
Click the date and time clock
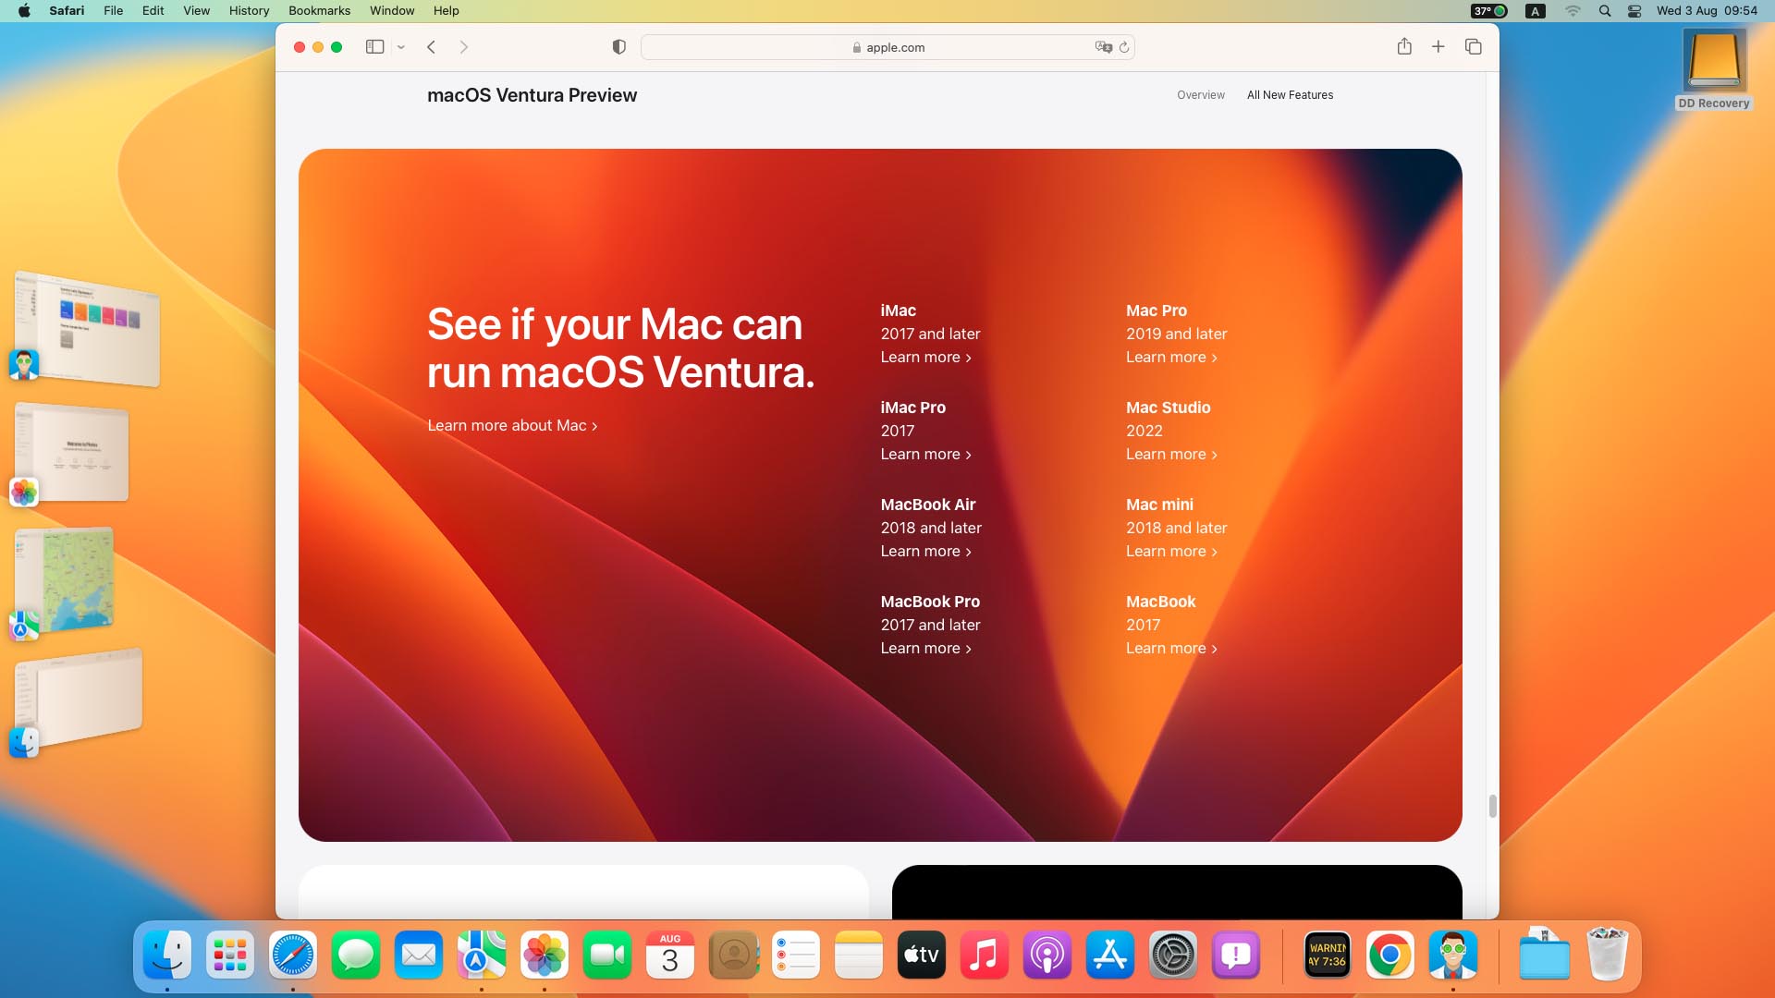tap(1707, 10)
